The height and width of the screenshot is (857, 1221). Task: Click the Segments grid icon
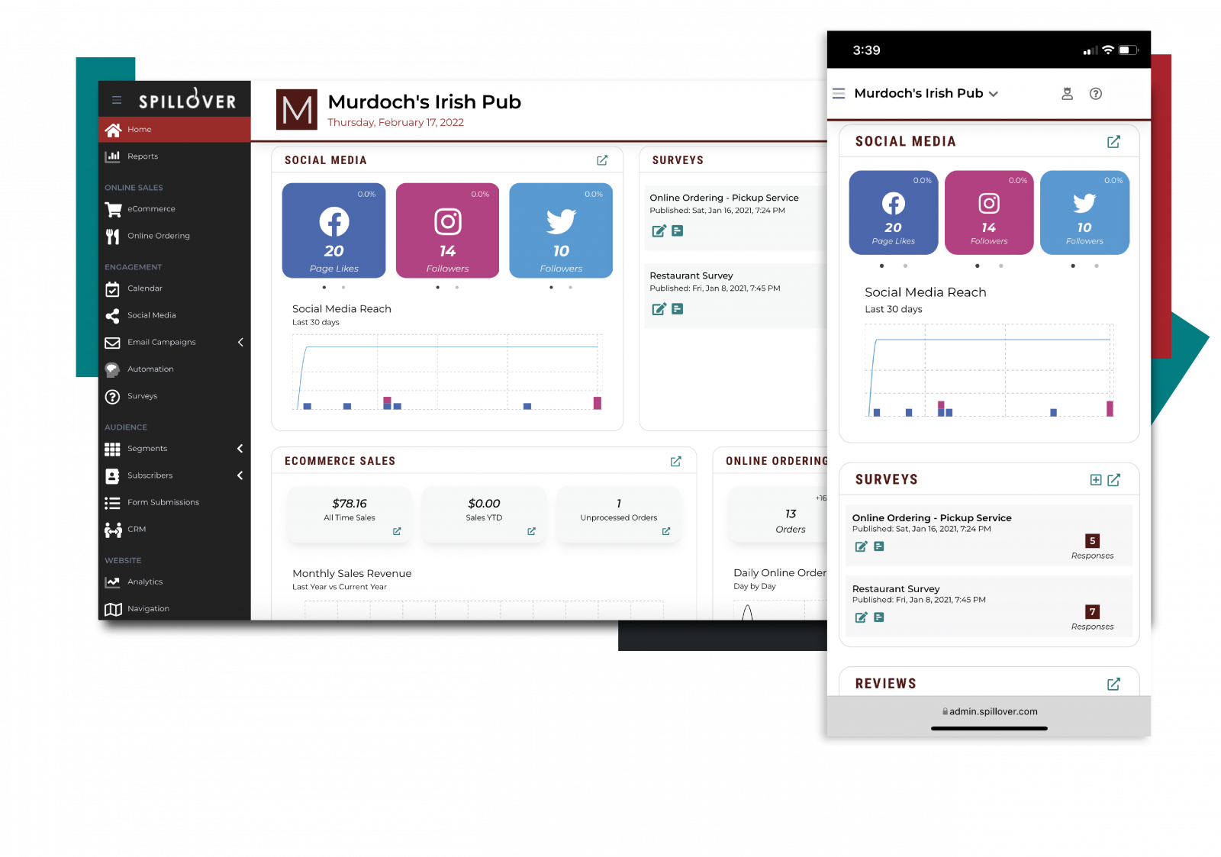(x=112, y=449)
